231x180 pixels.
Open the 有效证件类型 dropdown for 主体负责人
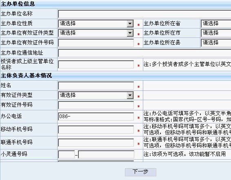pos(96,95)
